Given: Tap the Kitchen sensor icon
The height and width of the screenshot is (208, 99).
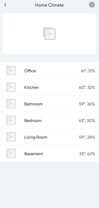Looking at the screenshot, I should (11, 87).
